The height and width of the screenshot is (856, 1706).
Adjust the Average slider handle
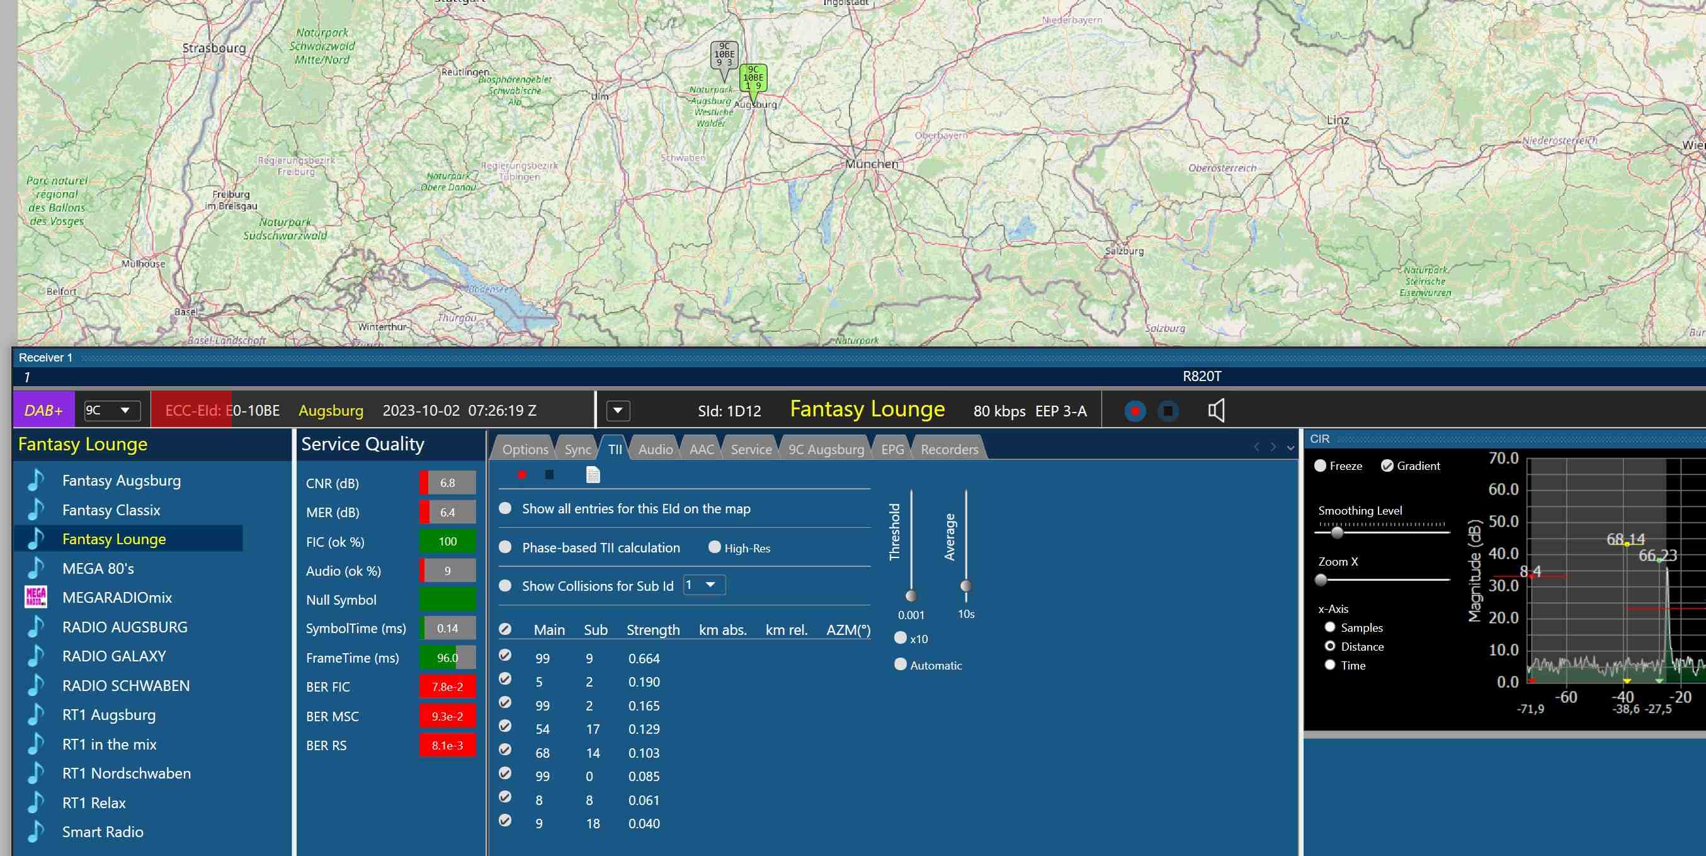click(x=966, y=586)
